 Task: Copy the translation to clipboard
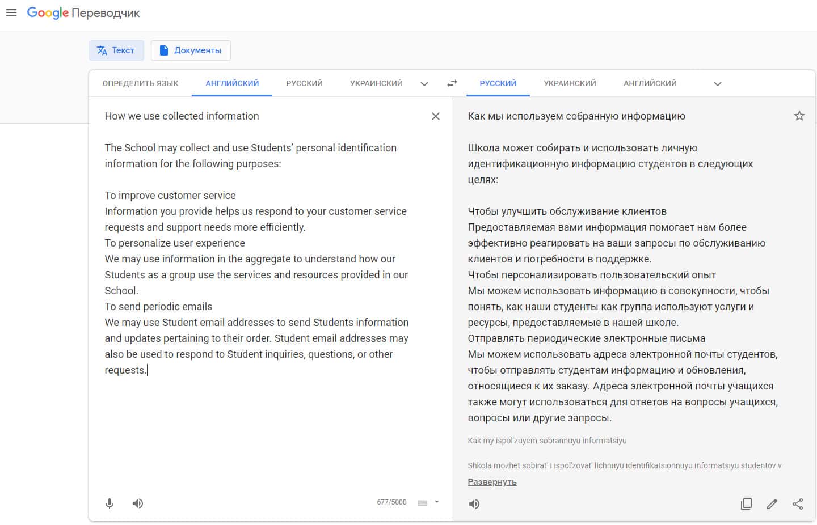746,504
